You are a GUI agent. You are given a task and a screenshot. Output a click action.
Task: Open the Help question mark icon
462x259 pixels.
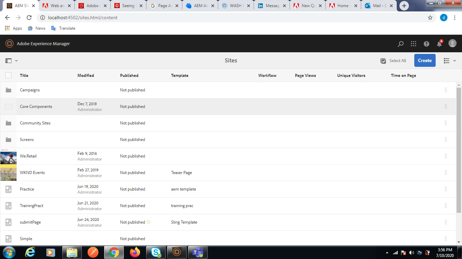click(x=426, y=44)
